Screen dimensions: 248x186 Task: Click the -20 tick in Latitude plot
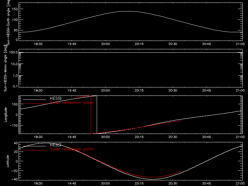pyautogui.click(x=15, y=171)
